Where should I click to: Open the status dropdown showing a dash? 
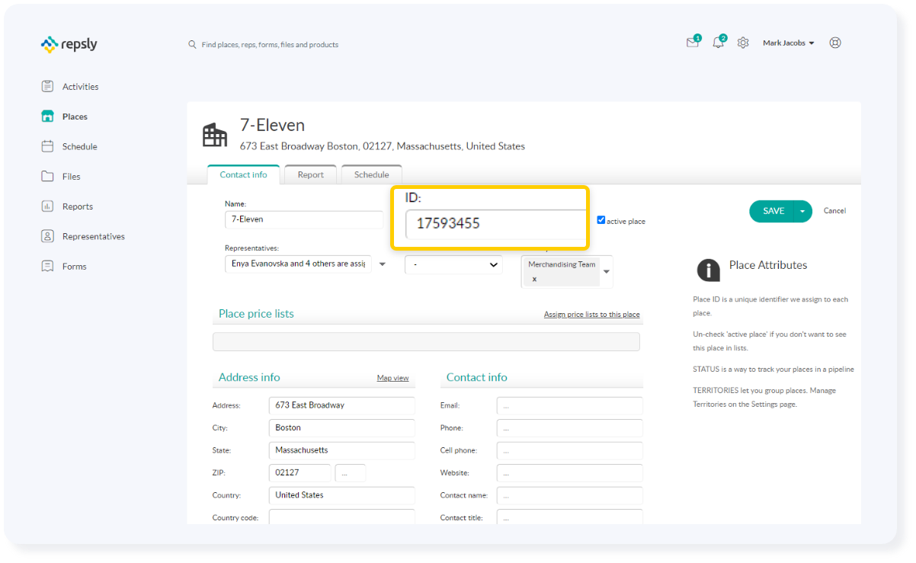tap(453, 264)
